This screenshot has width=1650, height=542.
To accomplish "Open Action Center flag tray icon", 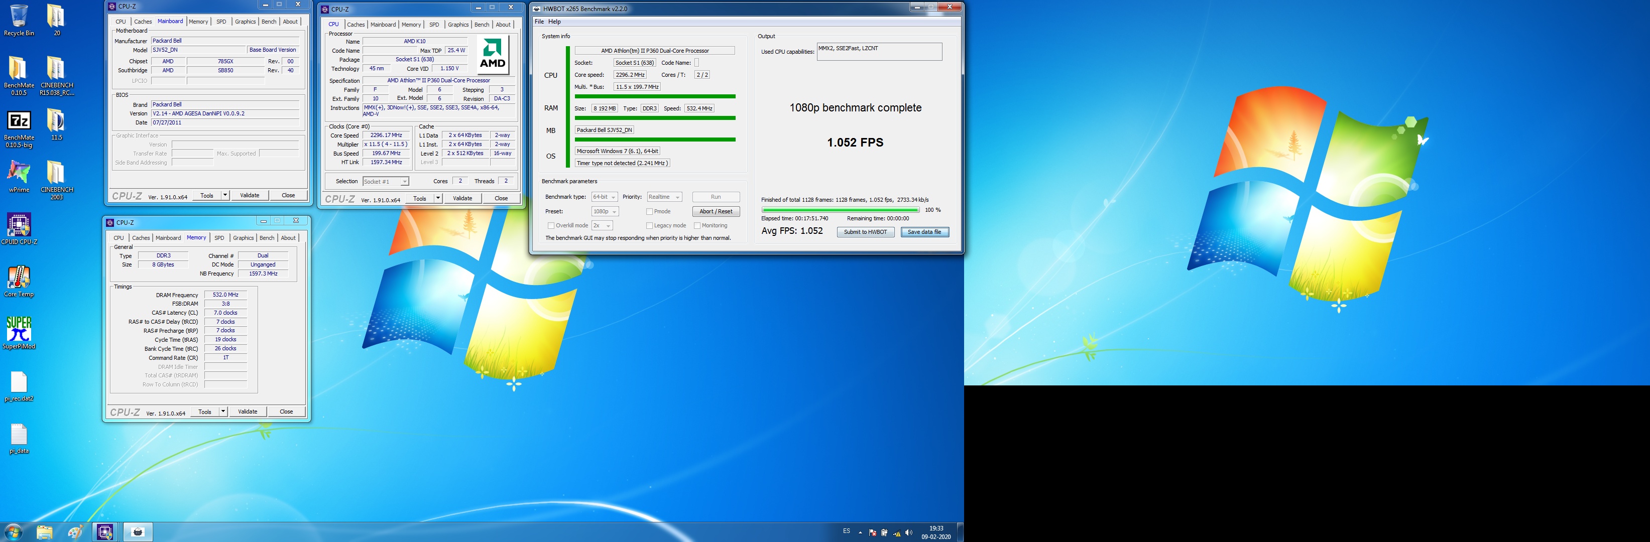I will [872, 532].
